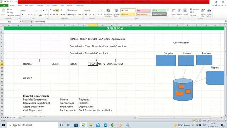Screen dimensions: 227x128
Task: Open the text orientation options
Action: point(62,10)
